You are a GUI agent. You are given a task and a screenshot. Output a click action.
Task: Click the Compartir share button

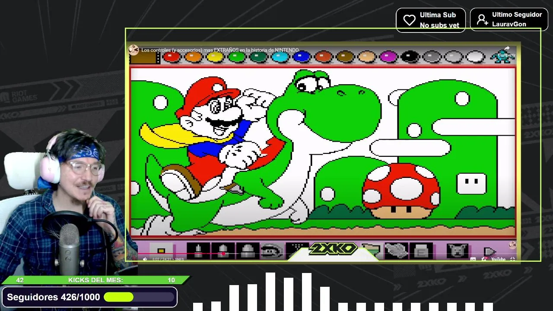(507, 51)
